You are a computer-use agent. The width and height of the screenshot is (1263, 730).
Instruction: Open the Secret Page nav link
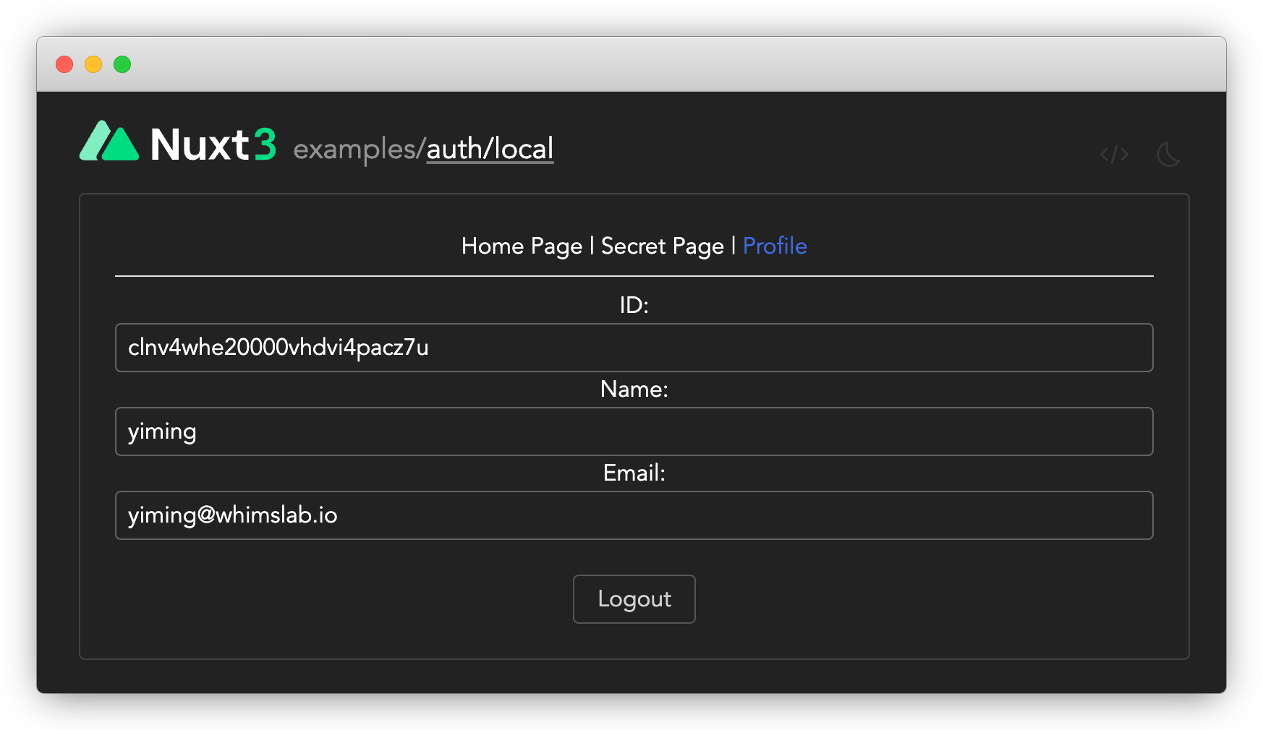(662, 246)
